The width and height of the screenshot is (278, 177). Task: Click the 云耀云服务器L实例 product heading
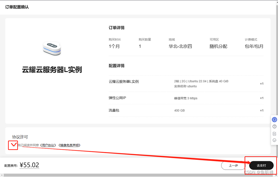click(x=52, y=70)
